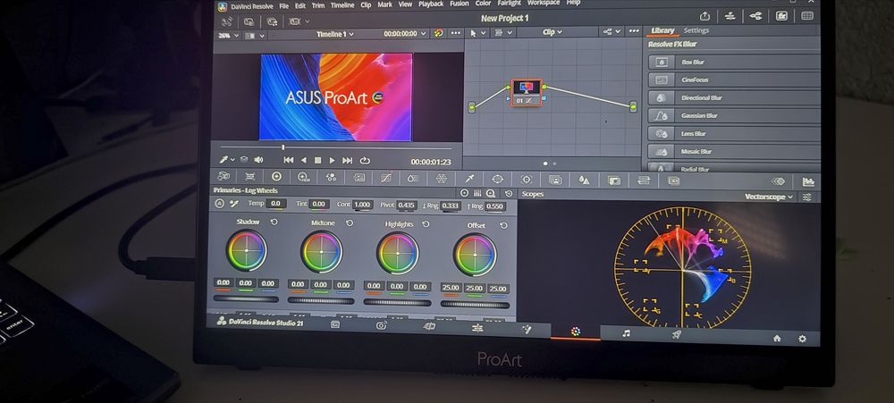Open the Blur sharpen palette icon

pyautogui.click(x=584, y=181)
